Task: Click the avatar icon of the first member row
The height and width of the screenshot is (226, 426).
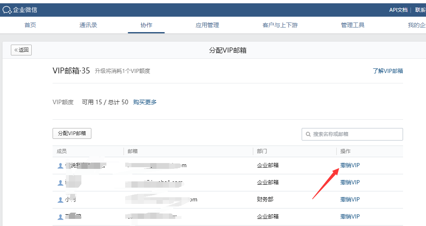Action: [x=60, y=166]
